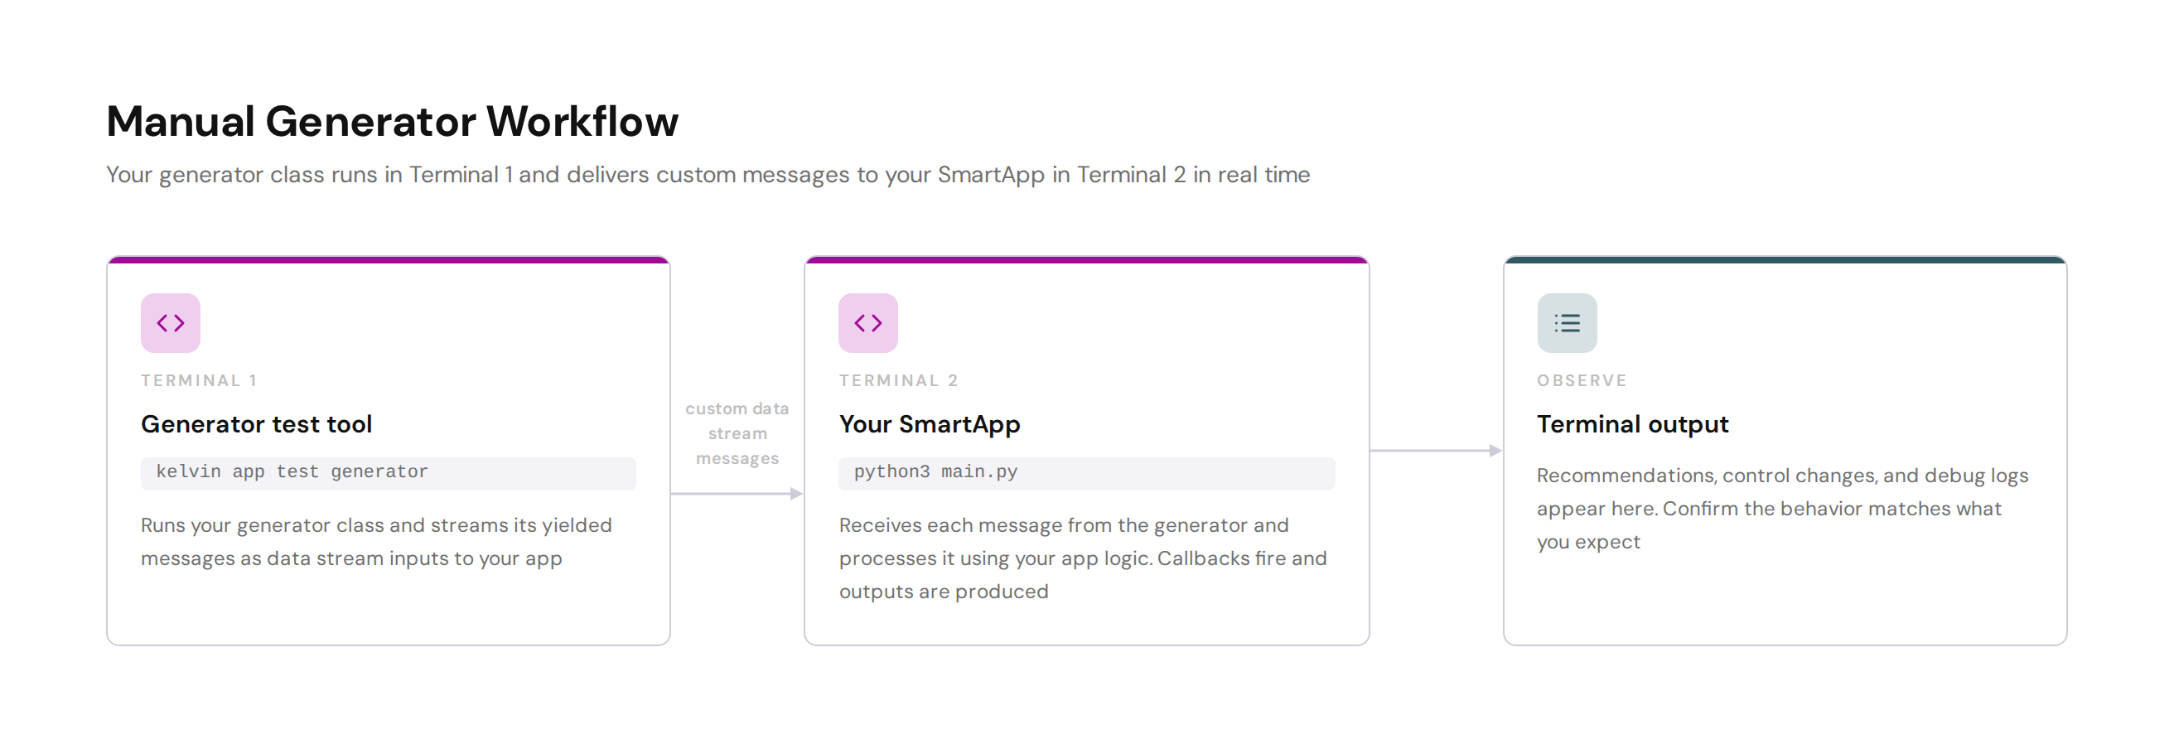Click the OBSERVE label
Screen dimensions: 2174x739
click(x=1582, y=380)
